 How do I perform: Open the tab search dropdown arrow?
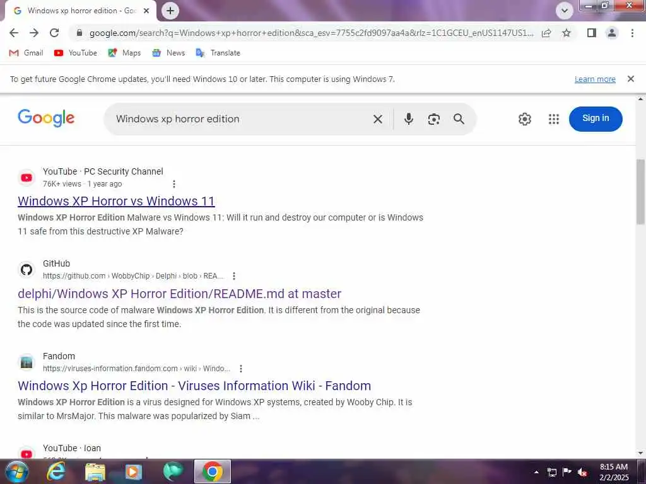point(565,11)
